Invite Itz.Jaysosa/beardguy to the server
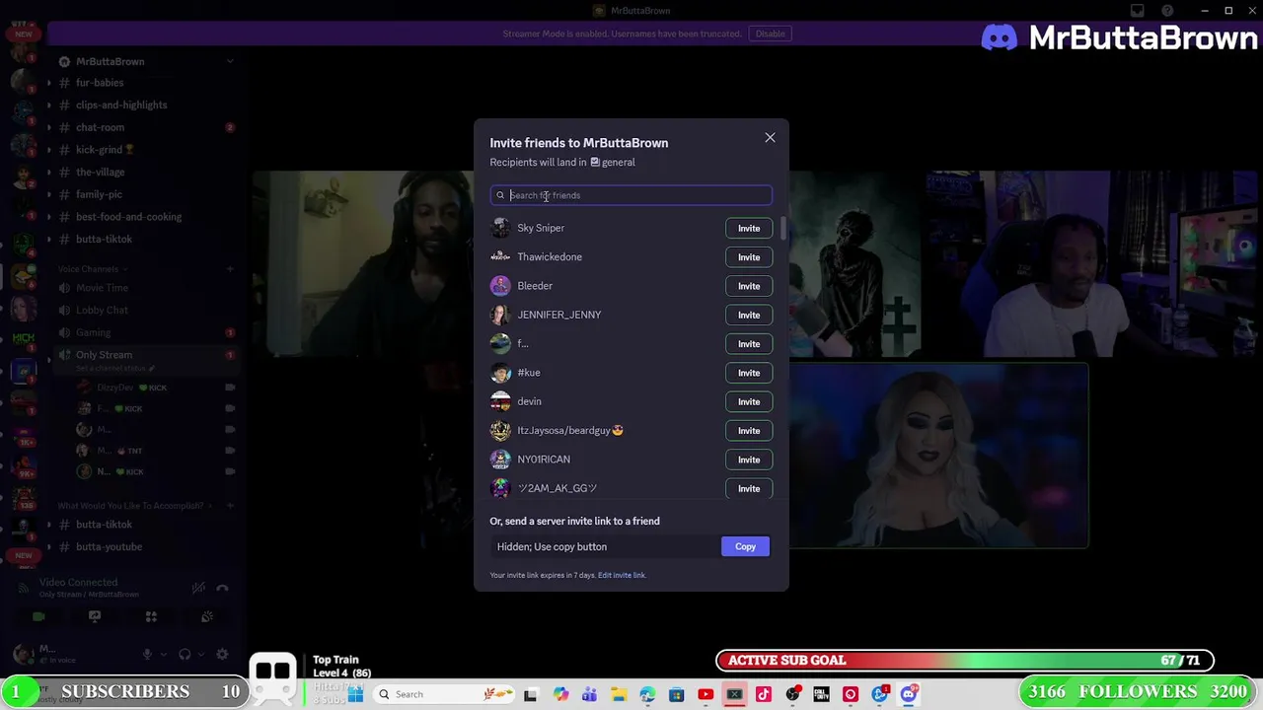Image resolution: width=1263 pixels, height=710 pixels. (749, 431)
